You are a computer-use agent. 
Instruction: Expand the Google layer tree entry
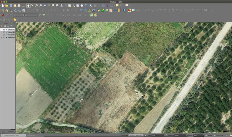[x=2, y=38]
